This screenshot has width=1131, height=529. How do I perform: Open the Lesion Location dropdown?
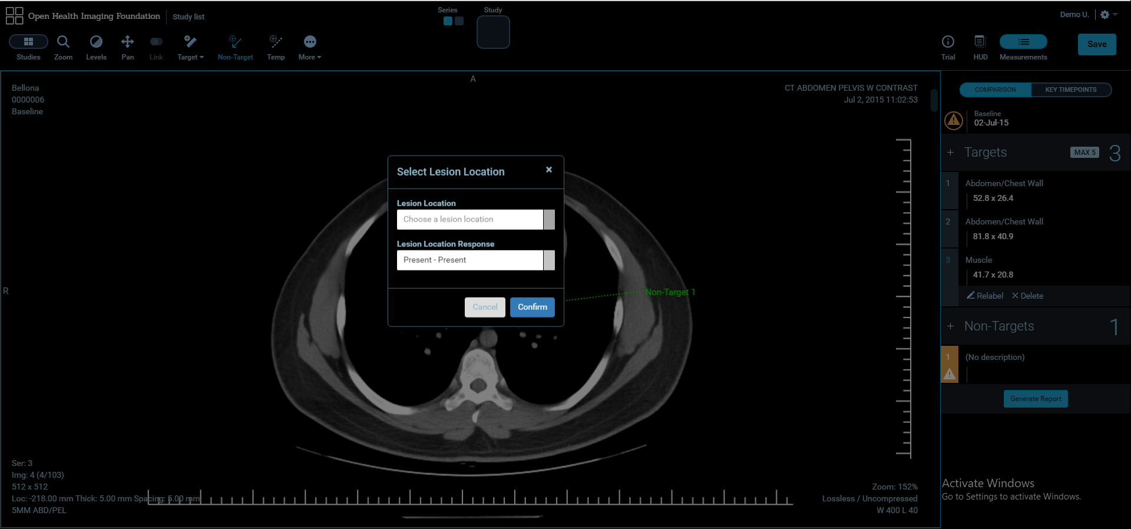(475, 220)
